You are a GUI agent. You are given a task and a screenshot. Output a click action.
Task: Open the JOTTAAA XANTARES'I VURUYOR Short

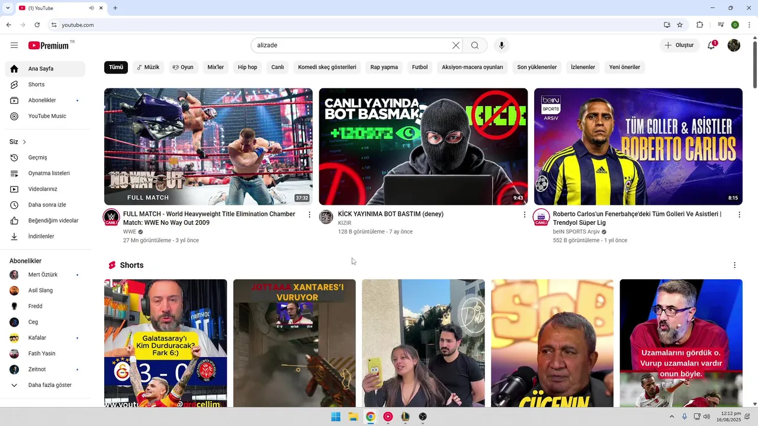[294, 343]
